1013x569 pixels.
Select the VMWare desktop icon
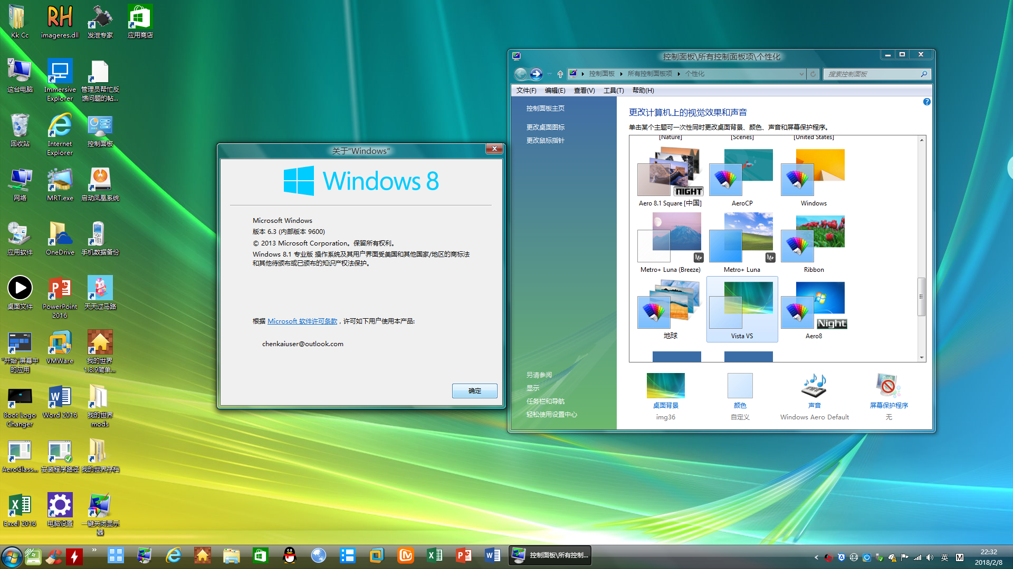[60, 348]
